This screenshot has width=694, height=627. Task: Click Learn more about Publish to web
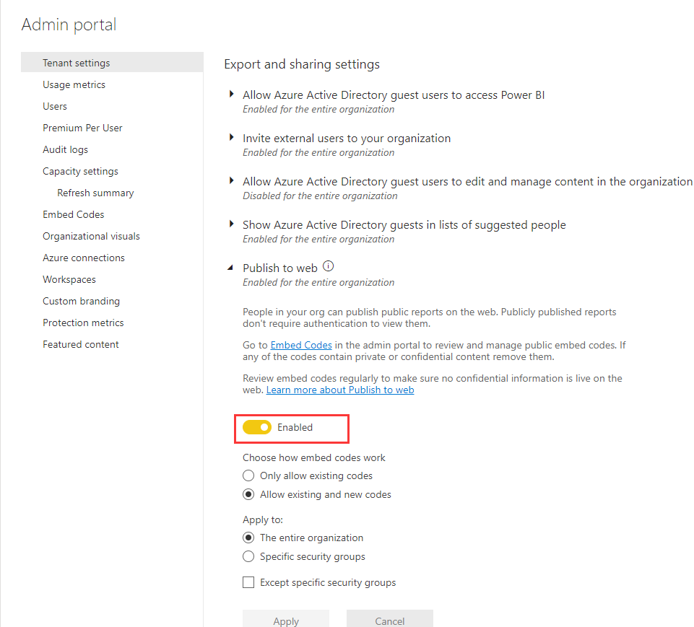[340, 390]
